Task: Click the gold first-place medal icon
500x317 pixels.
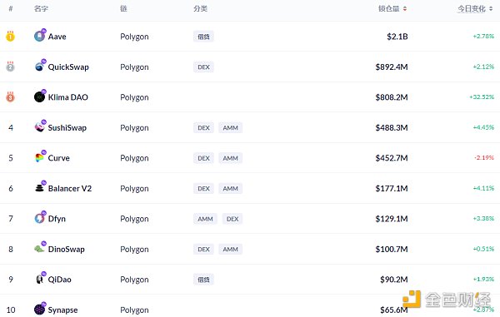Action: click(10, 37)
